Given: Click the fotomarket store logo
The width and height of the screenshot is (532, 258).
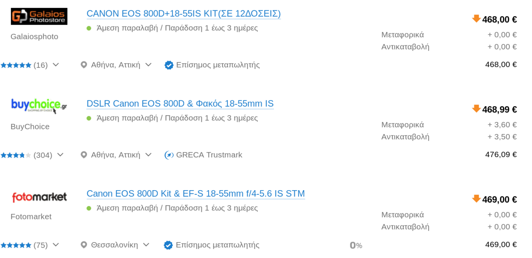Looking at the screenshot, I should tap(39, 197).
